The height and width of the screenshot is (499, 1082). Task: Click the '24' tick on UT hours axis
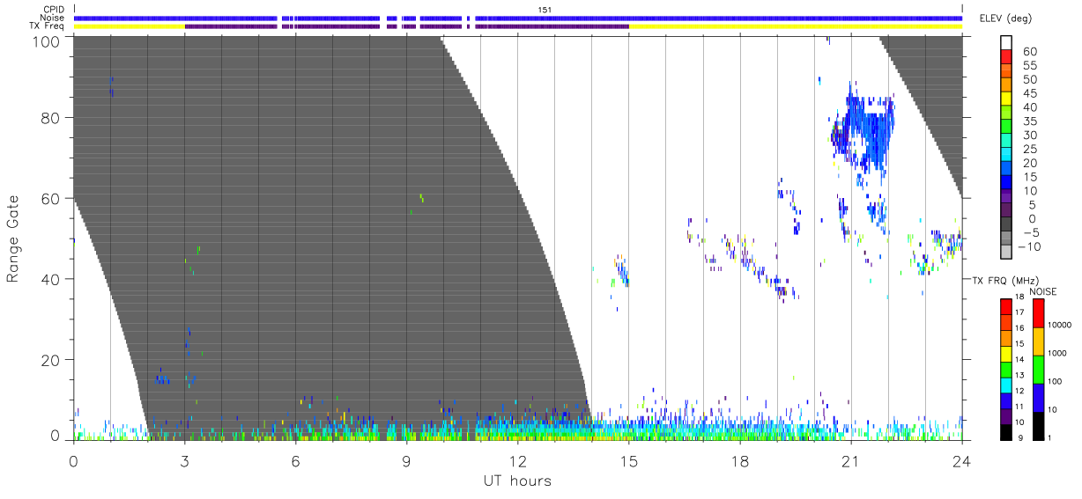pos(961,460)
